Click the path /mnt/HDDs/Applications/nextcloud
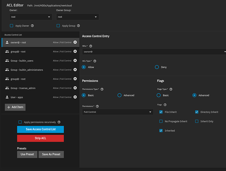226x171 pixels. (53, 5)
